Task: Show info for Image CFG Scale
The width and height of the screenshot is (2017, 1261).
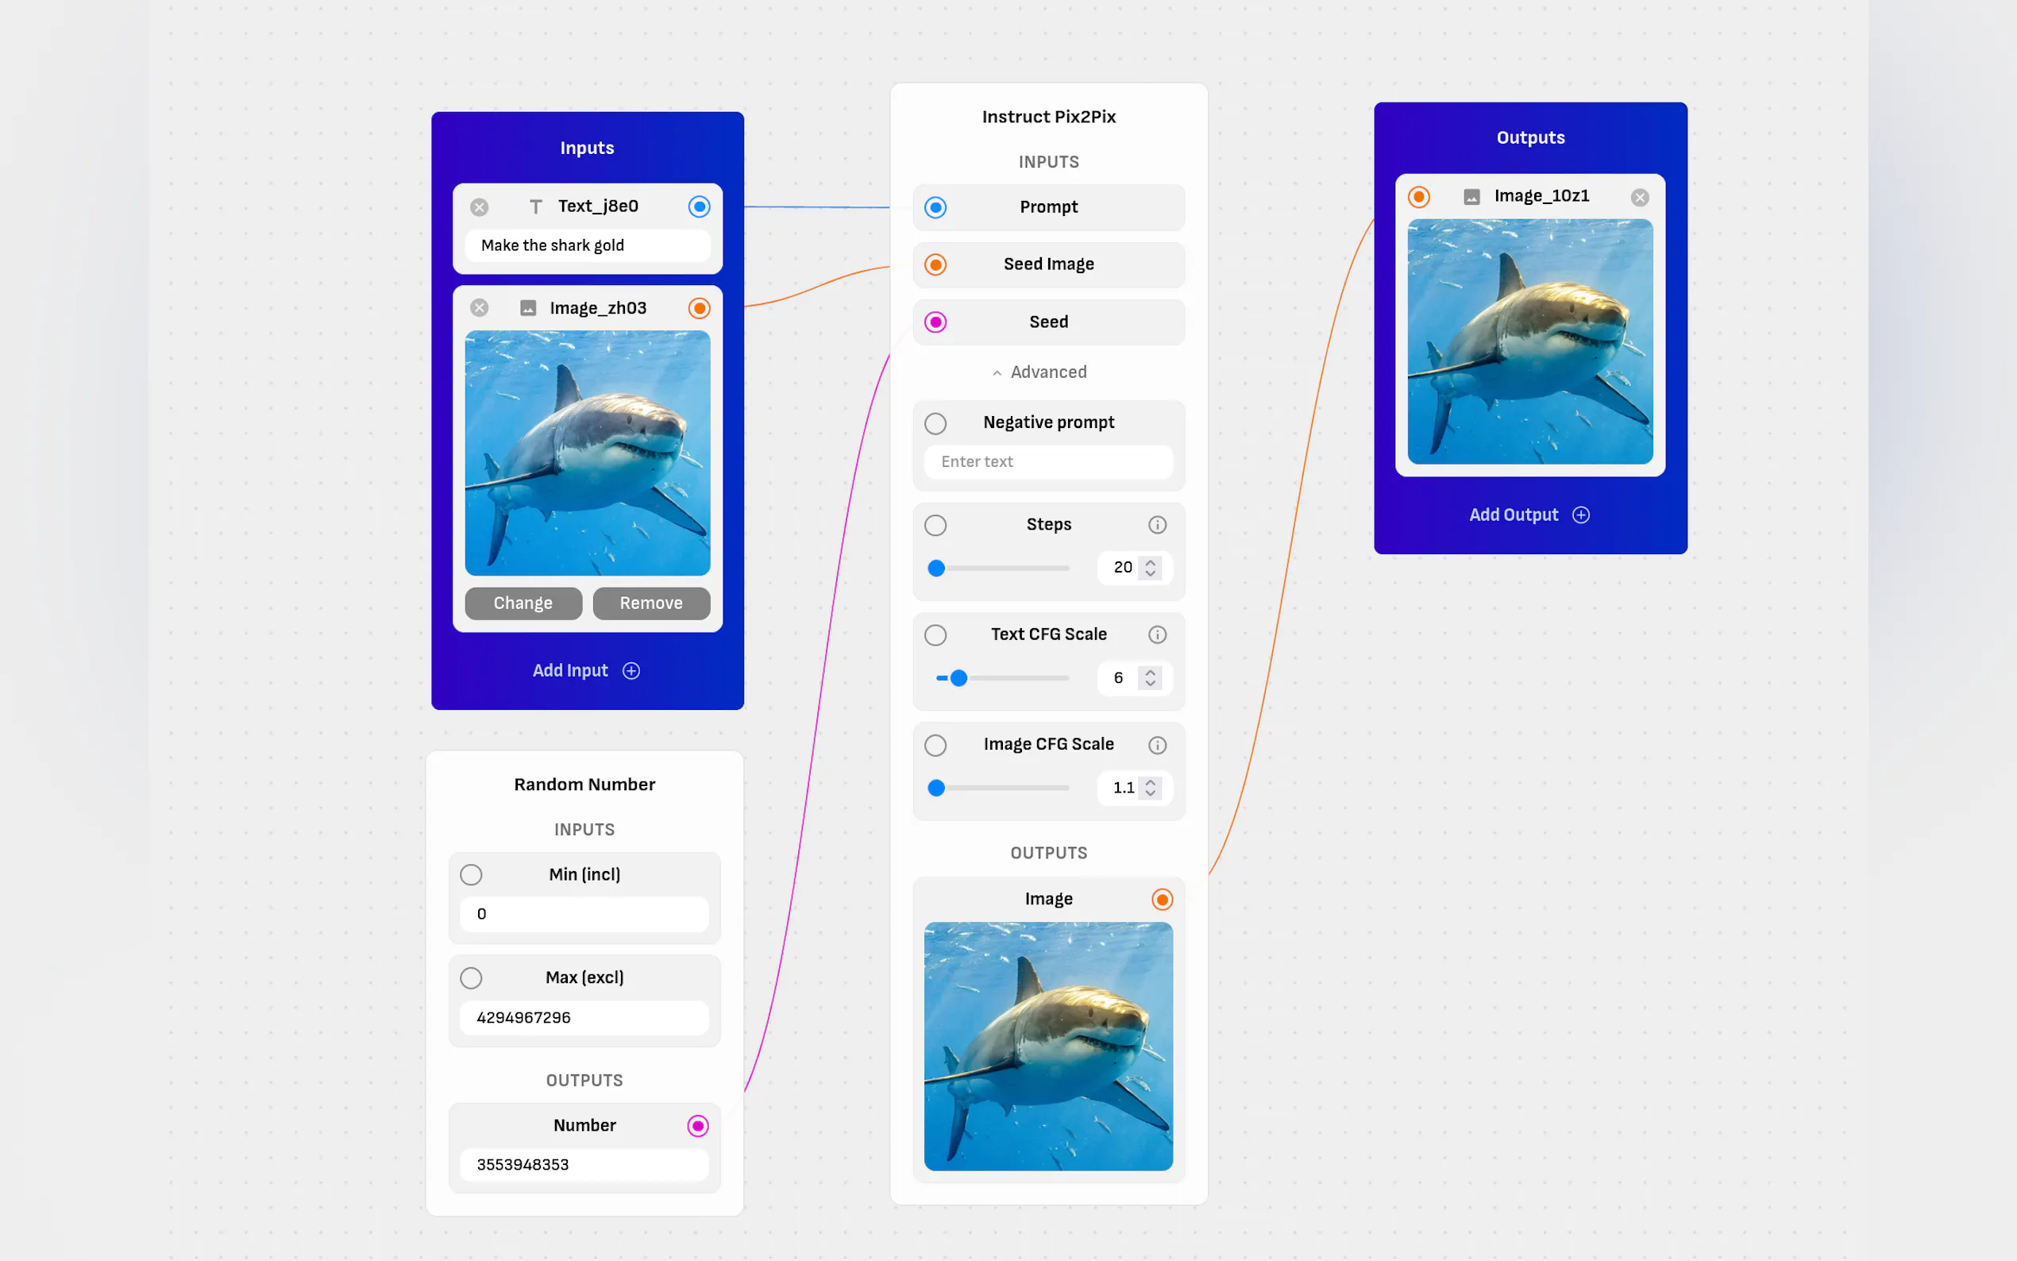Action: click(x=1156, y=745)
